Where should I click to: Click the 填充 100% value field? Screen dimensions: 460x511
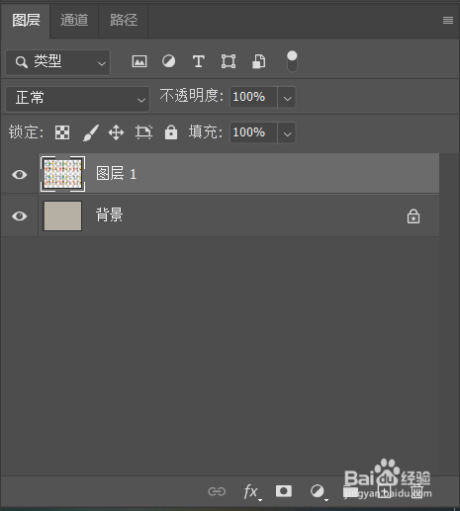(x=253, y=132)
